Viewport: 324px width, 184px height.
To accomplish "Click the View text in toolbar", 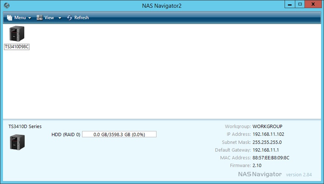I will [x=49, y=18].
